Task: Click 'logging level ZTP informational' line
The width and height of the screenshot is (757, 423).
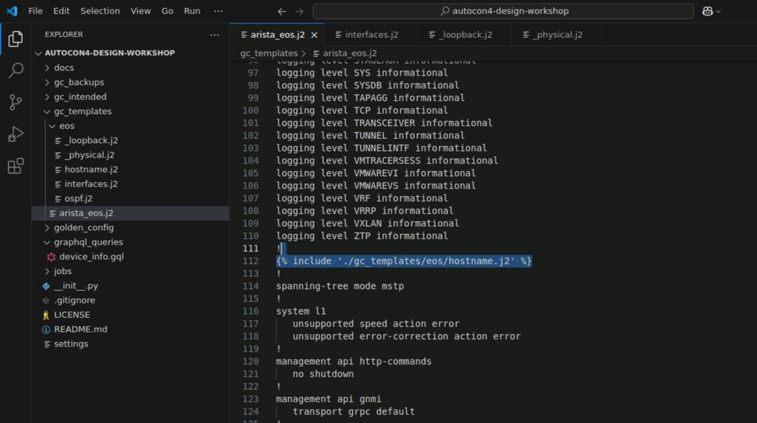Action: coord(362,236)
